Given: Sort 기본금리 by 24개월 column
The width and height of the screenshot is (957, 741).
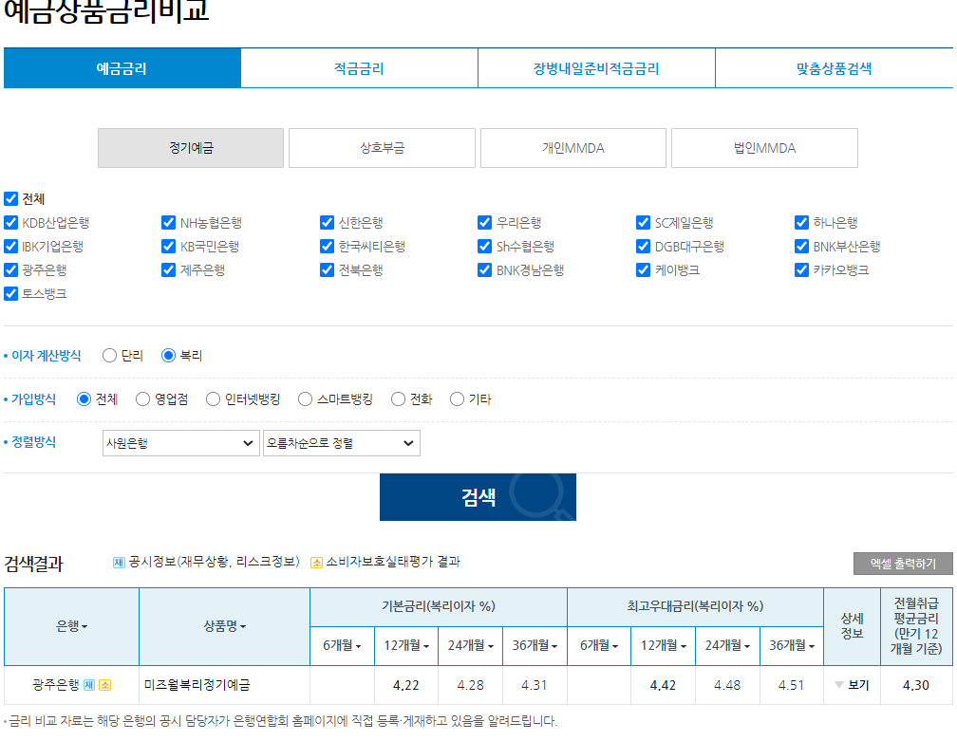Looking at the screenshot, I should click(471, 645).
